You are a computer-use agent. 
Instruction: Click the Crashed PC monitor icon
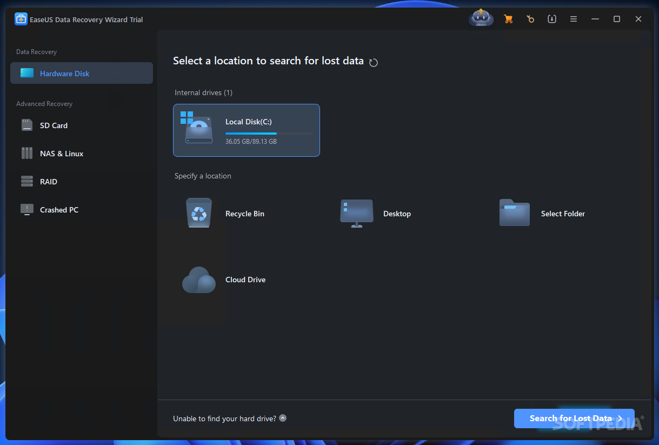pos(27,209)
